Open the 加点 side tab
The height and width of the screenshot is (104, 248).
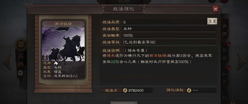point(225,78)
